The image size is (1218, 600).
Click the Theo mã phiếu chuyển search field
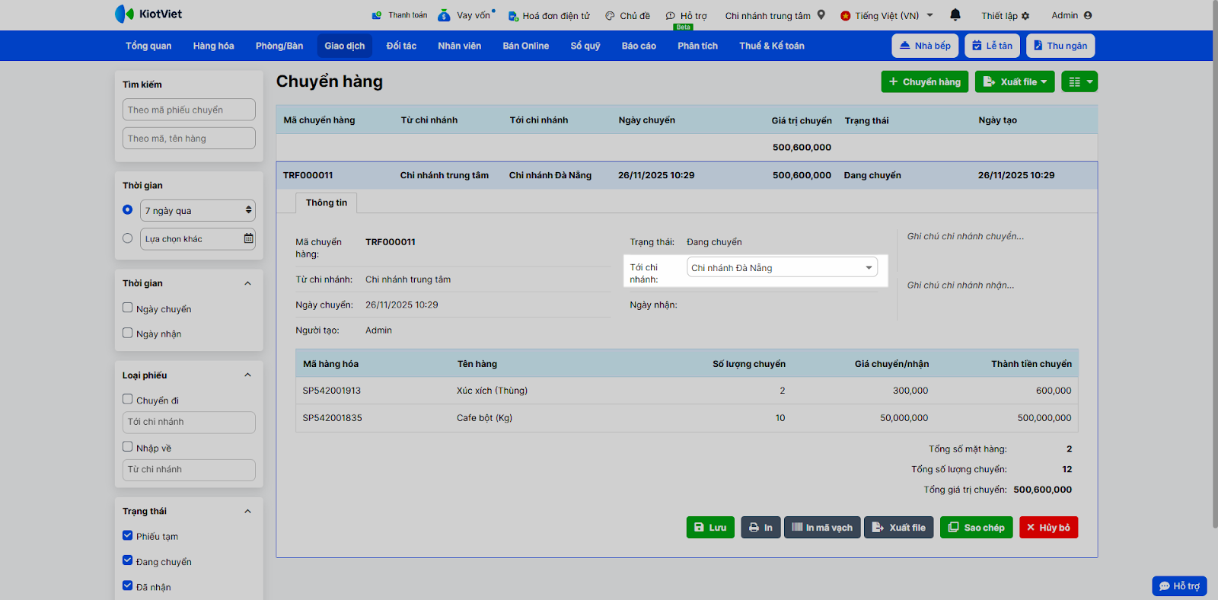click(x=189, y=110)
